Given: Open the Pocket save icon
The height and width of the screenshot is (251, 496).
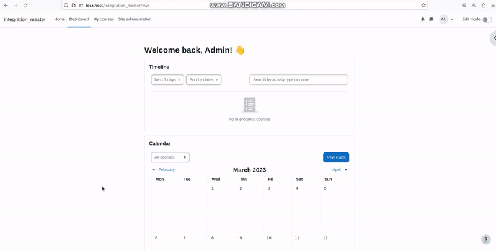Looking at the screenshot, I should tap(464, 6).
